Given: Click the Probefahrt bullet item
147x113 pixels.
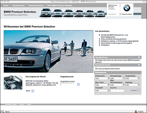Looking at the screenshot, I should point(105,45).
